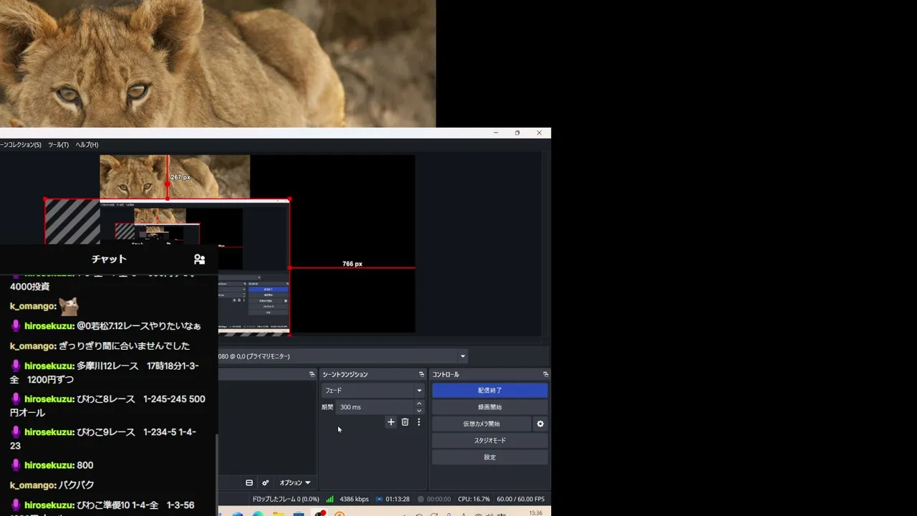Open the three-dot transition properties menu

pos(419,422)
